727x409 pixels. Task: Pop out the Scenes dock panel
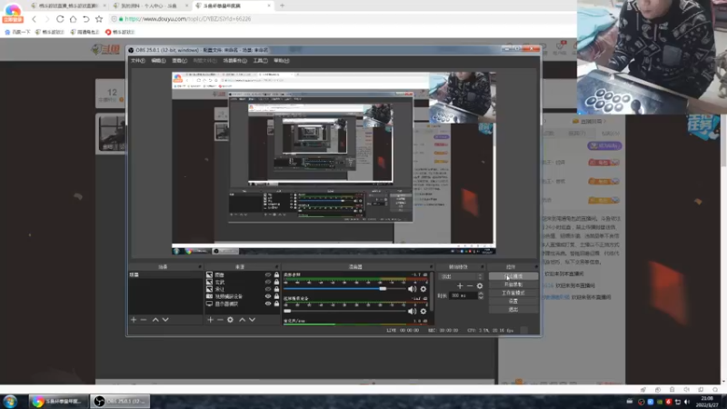[200, 267]
